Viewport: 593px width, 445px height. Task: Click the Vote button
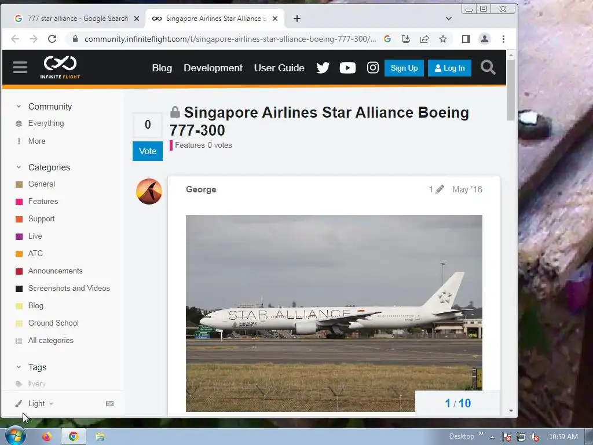coord(148,151)
